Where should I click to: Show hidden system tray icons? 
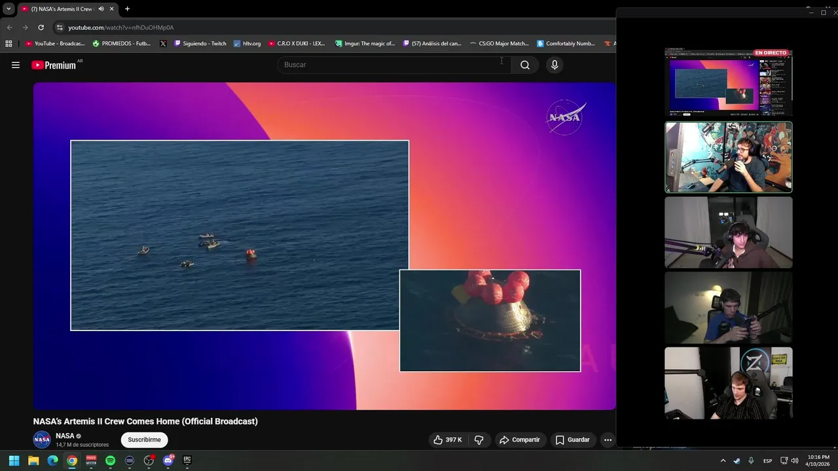pyautogui.click(x=723, y=461)
